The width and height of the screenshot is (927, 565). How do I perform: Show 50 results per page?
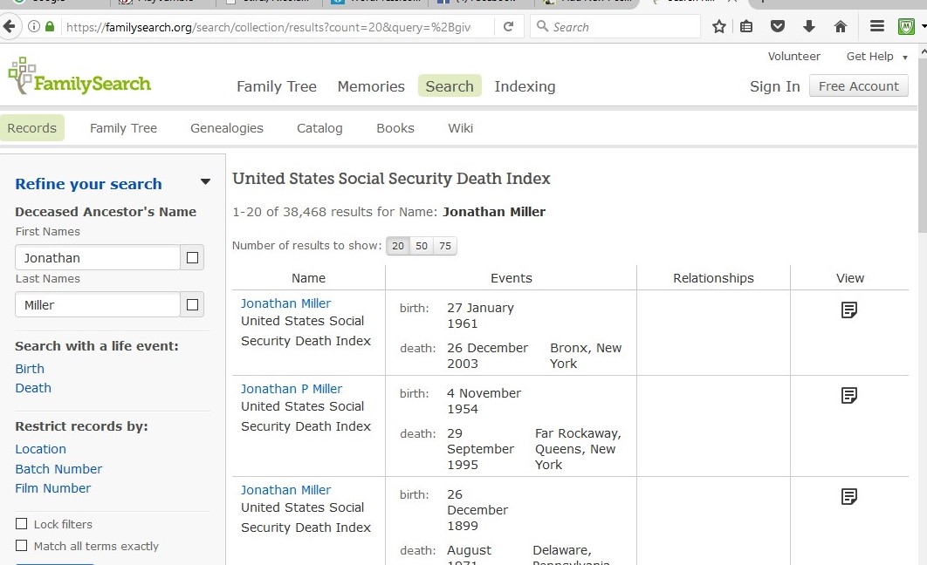(x=422, y=246)
